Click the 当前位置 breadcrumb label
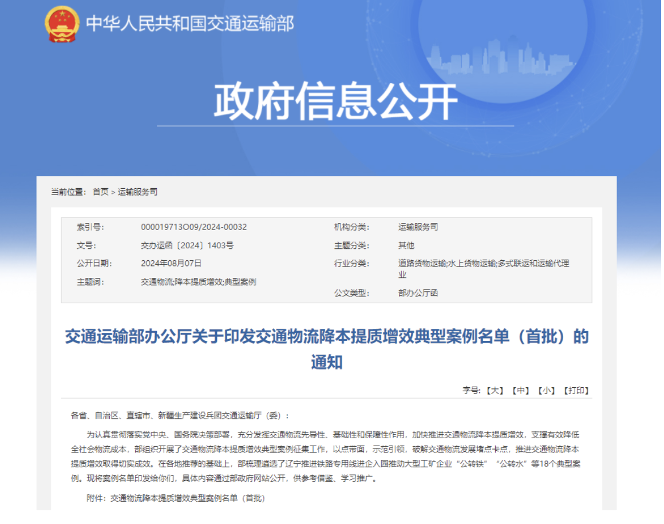664x524 pixels. 69,192
